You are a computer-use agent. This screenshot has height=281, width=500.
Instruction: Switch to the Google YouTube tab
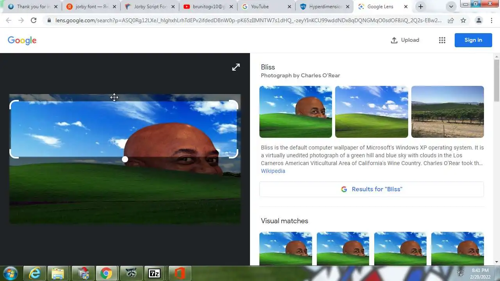tap(266, 7)
